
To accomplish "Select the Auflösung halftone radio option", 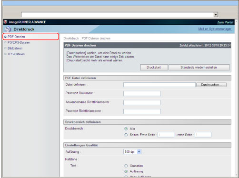I will [x=126, y=171].
